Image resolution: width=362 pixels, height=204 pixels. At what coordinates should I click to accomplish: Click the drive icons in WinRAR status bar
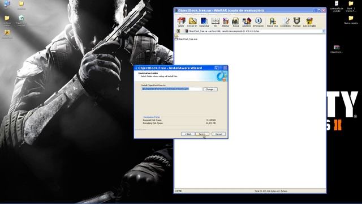tap(178, 191)
